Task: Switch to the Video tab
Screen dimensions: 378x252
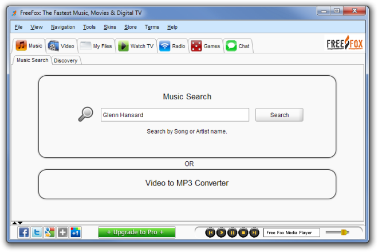Action: tap(61, 46)
